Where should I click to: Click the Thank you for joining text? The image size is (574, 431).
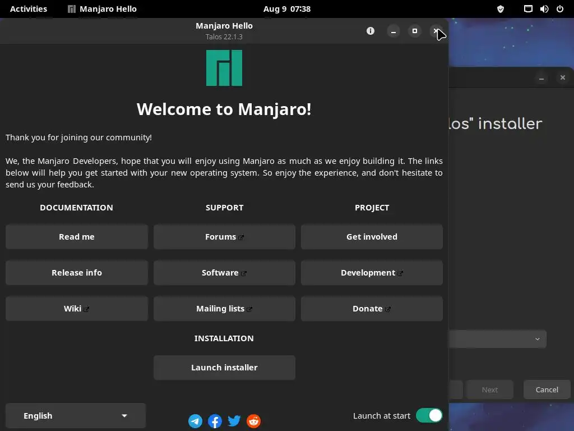pos(78,137)
